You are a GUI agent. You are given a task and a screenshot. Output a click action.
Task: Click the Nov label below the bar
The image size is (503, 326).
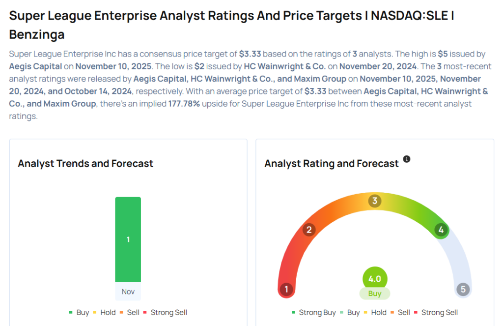(128, 292)
